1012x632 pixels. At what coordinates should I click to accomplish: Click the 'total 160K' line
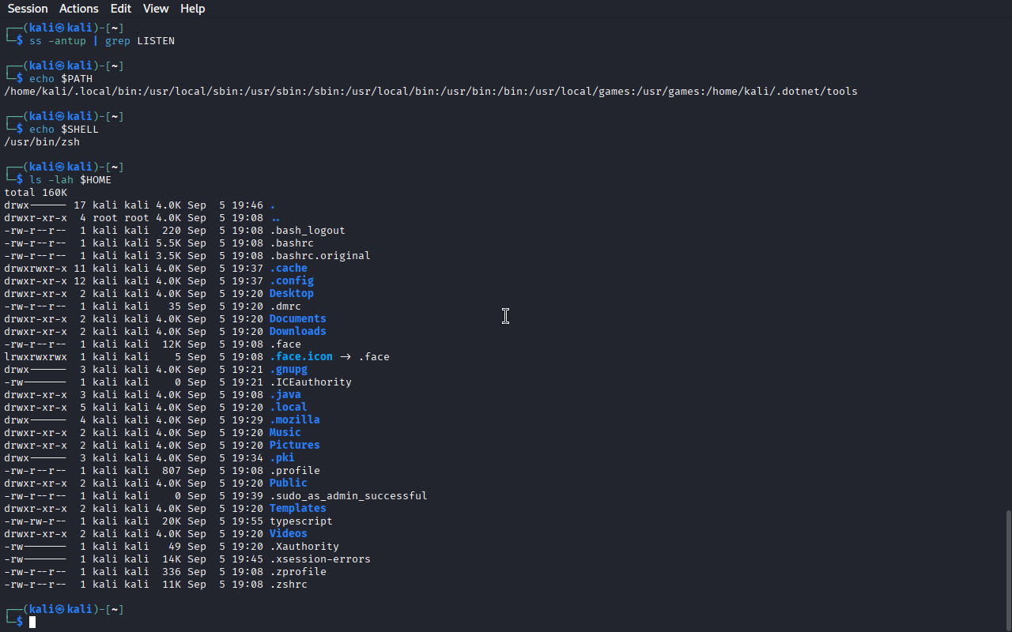pyautogui.click(x=36, y=192)
